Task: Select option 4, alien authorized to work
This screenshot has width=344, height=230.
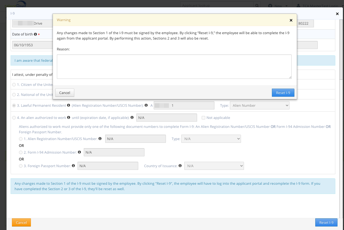Action: [14, 118]
